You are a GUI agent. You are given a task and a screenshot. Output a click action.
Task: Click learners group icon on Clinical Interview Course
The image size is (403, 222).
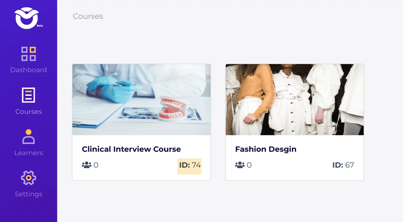87,165
